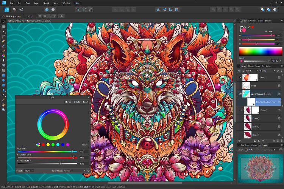Expand the top Curve layer arrow
Image resolution: width=284 pixels, height=189 pixels.
click(240, 77)
